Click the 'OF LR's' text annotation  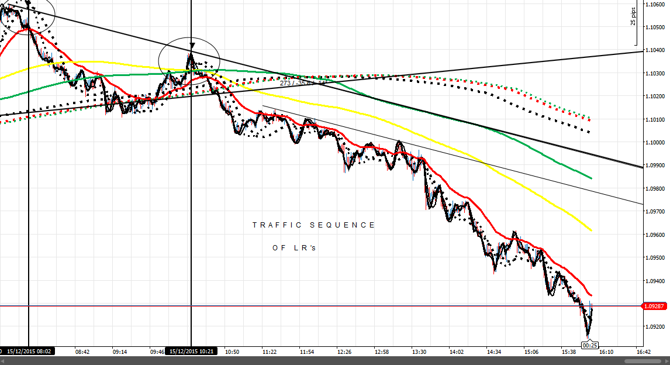pyautogui.click(x=293, y=248)
